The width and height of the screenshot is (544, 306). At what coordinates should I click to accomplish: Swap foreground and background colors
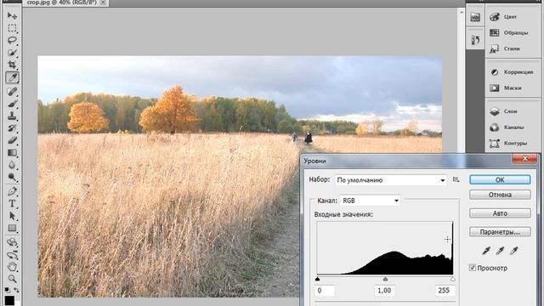tap(16, 290)
